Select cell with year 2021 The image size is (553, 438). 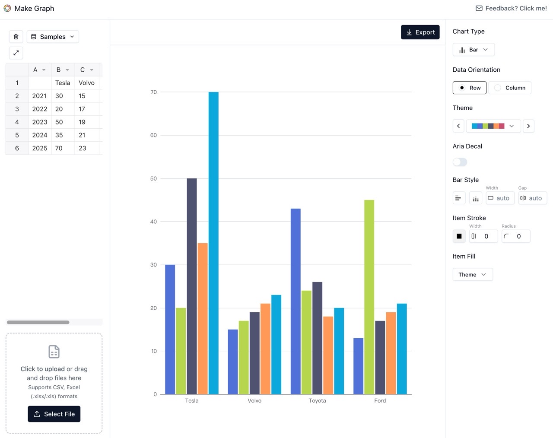(40, 96)
